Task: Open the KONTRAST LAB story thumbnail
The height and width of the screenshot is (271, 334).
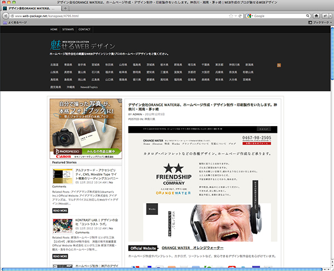Action: coord(62,226)
